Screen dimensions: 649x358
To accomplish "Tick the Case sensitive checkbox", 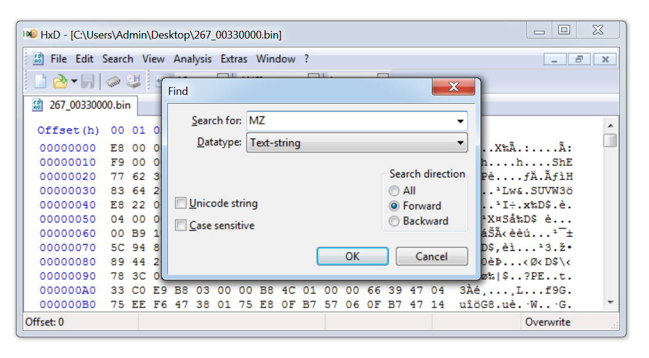I will (181, 226).
